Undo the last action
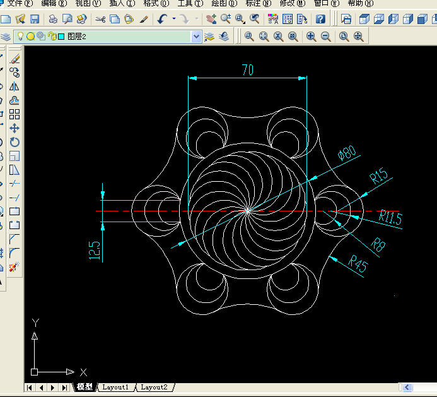Viewport: 437px width, 397px height. [x=163, y=19]
